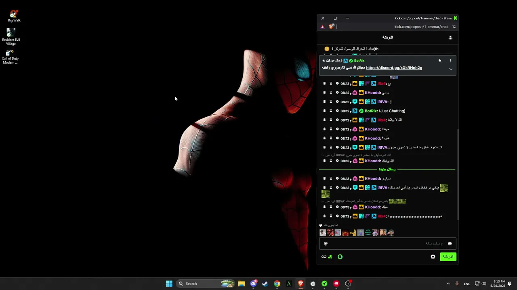517x290 pixels.
Task: Open the Windows Start menu
Action: [169, 284]
